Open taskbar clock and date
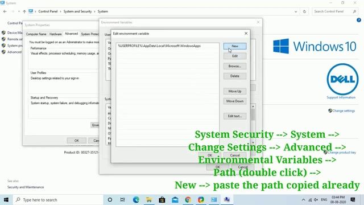 click(338, 200)
